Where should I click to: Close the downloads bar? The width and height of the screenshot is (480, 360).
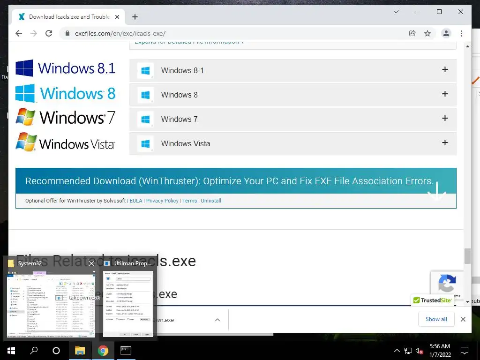point(463,319)
